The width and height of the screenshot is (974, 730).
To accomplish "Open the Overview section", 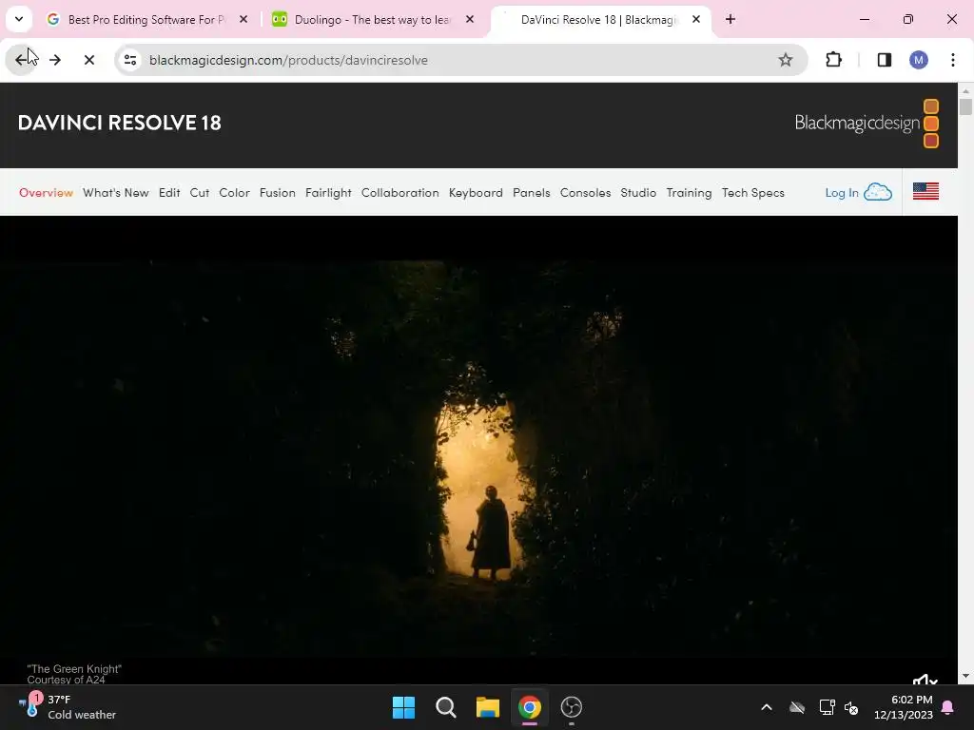I will pos(46,193).
